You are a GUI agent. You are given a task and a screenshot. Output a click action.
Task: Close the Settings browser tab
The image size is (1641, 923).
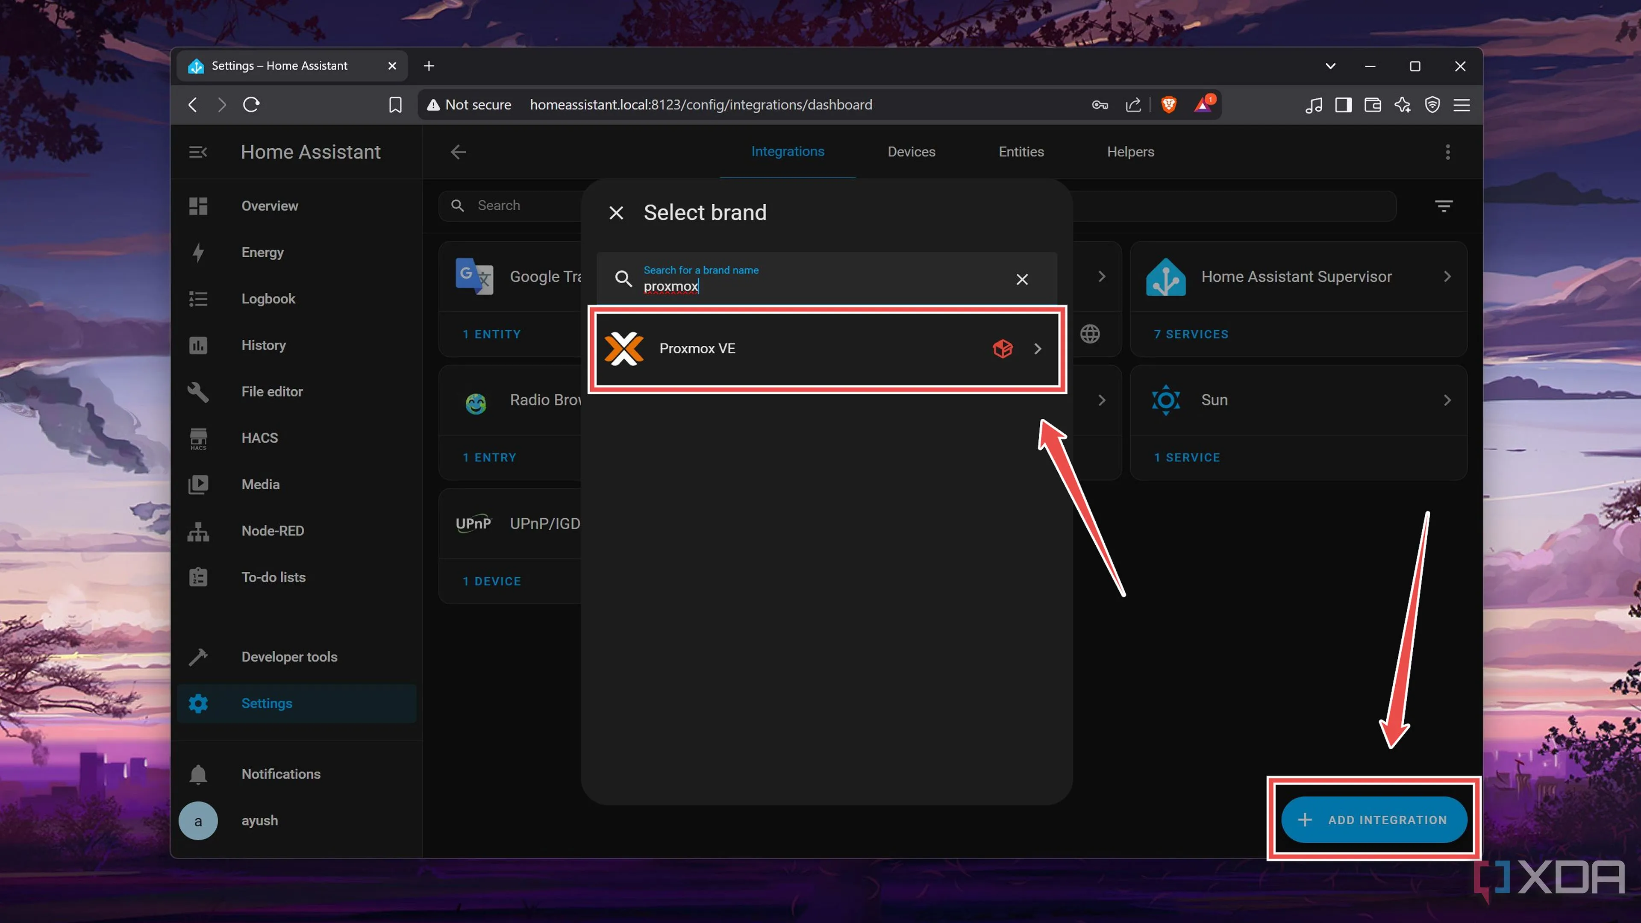(392, 66)
